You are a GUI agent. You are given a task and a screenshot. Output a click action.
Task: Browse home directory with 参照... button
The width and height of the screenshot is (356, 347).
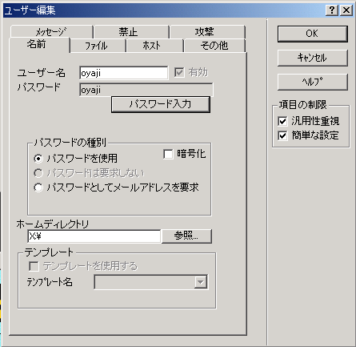186,236
